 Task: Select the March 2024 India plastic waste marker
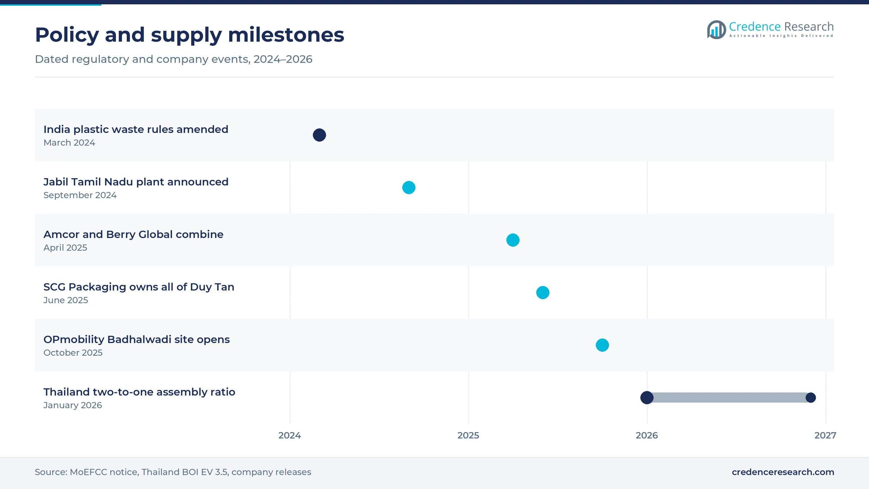[x=319, y=135]
